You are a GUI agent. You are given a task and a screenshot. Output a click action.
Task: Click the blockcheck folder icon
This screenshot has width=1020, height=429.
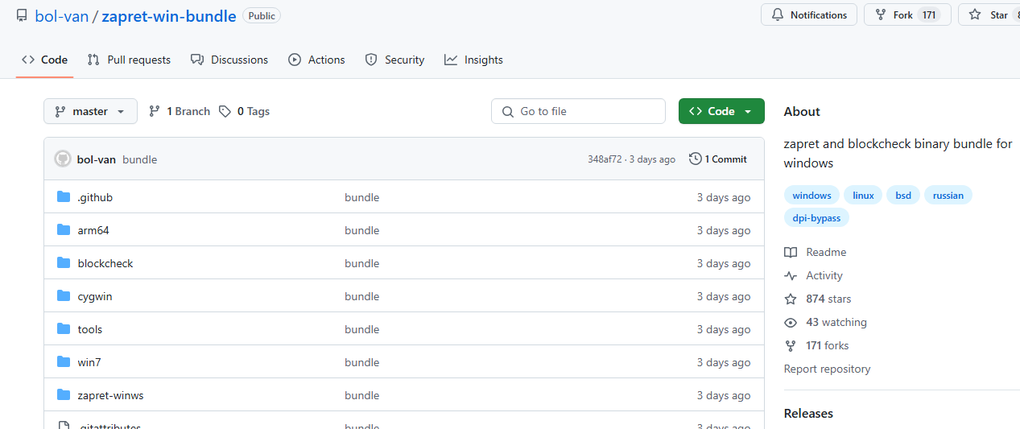coord(64,263)
